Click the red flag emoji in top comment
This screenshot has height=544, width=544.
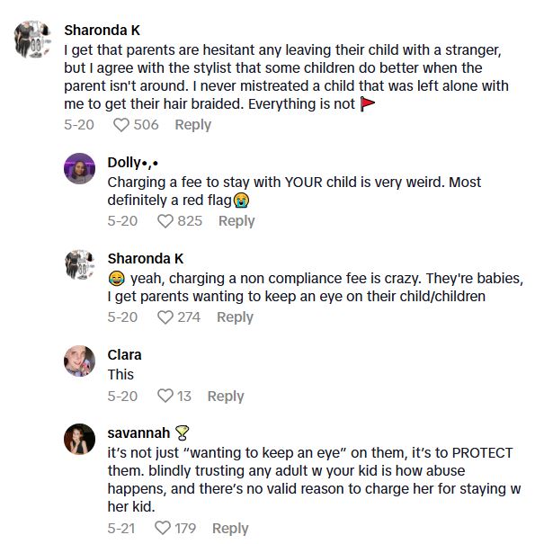pos(367,104)
